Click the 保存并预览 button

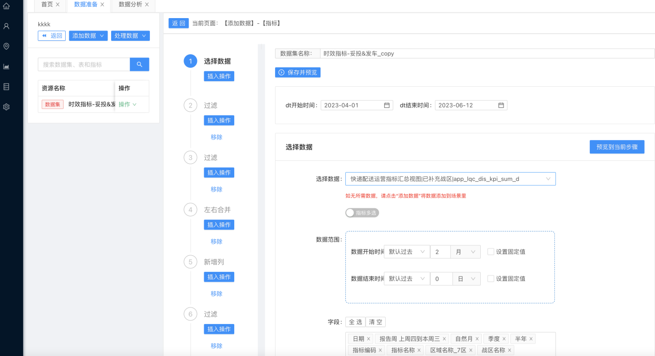(298, 72)
